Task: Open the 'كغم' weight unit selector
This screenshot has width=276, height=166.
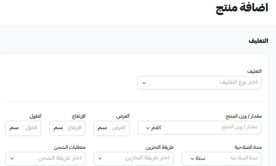Action: 154,128
